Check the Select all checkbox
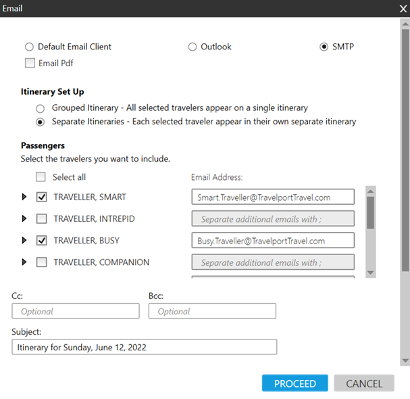The width and height of the screenshot is (410, 399). tap(41, 177)
